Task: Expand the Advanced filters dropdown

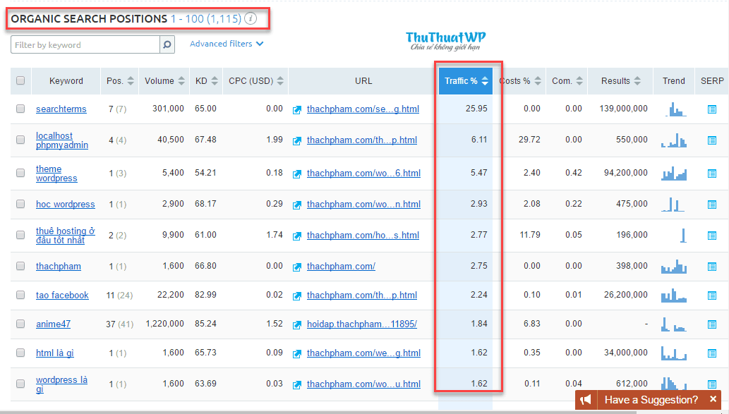Action: (226, 44)
